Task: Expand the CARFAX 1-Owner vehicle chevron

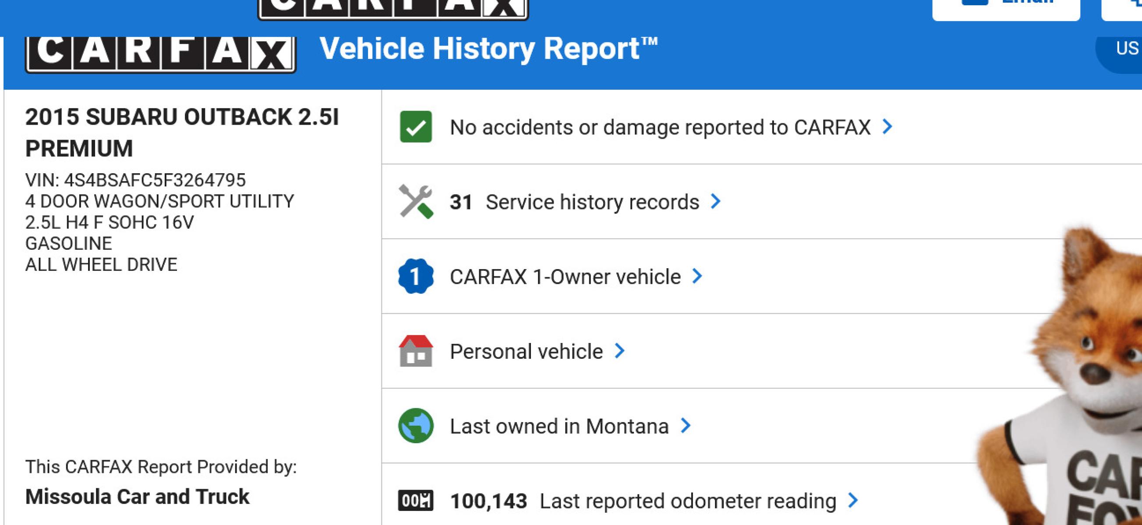Action: click(697, 276)
